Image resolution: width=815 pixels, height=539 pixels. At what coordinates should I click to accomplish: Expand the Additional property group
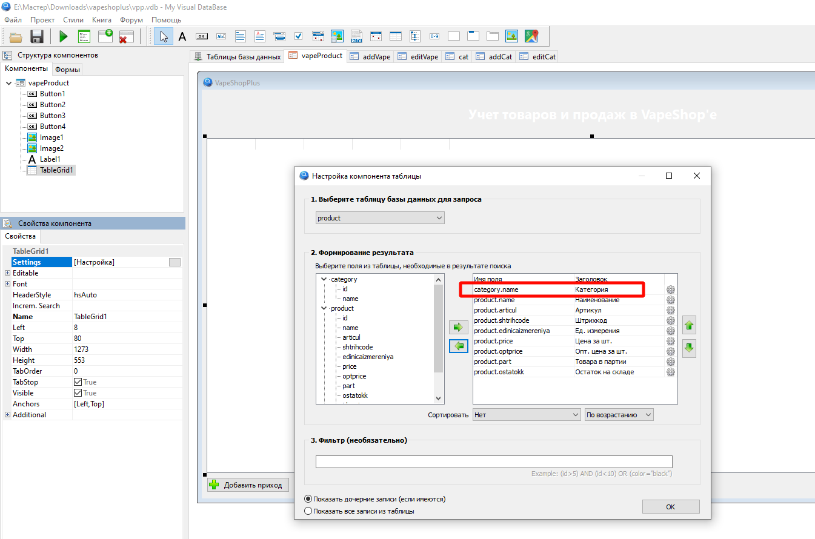click(7, 415)
